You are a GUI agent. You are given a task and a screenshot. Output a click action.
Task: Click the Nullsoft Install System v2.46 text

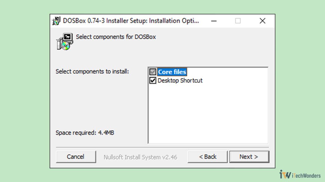pos(140,157)
